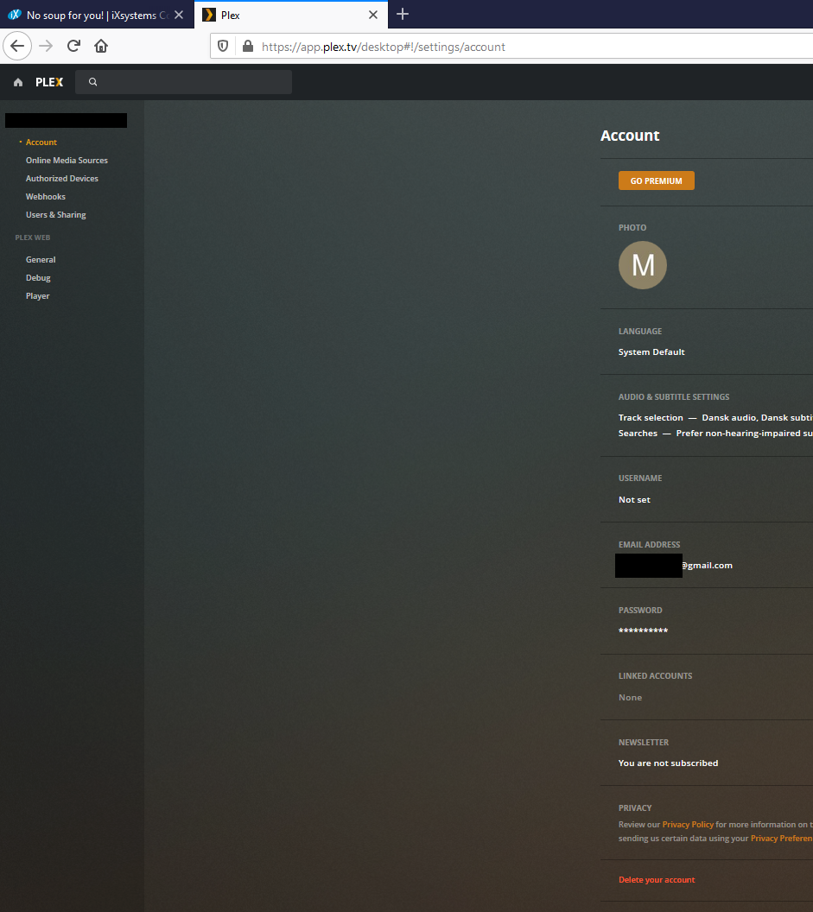The height and width of the screenshot is (912, 813).
Task: Click the search magnifier icon
Action: point(92,82)
